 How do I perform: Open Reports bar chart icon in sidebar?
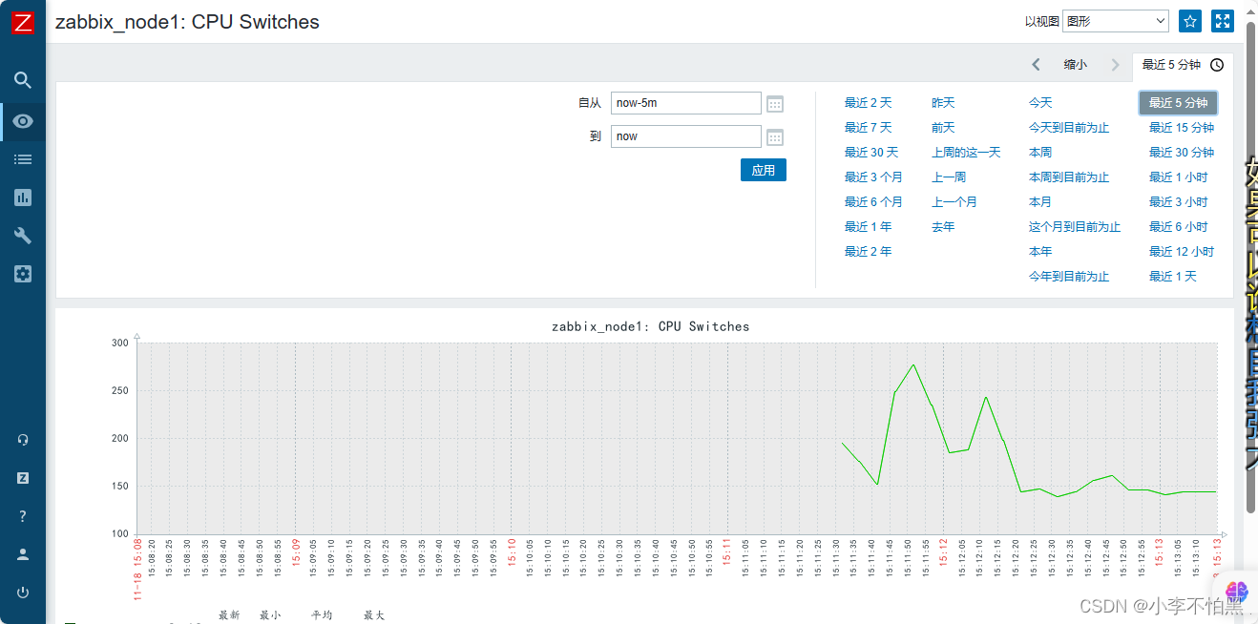pos(23,198)
